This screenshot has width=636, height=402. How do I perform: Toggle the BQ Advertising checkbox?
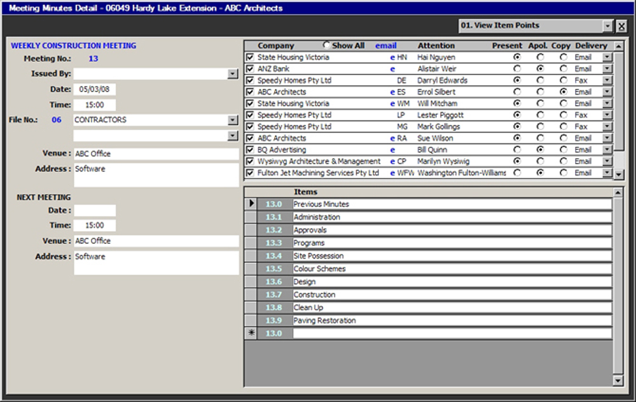click(250, 150)
